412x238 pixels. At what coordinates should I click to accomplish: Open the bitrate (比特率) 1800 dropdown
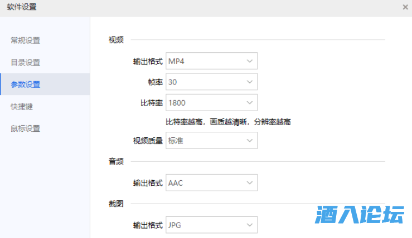[211, 102]
